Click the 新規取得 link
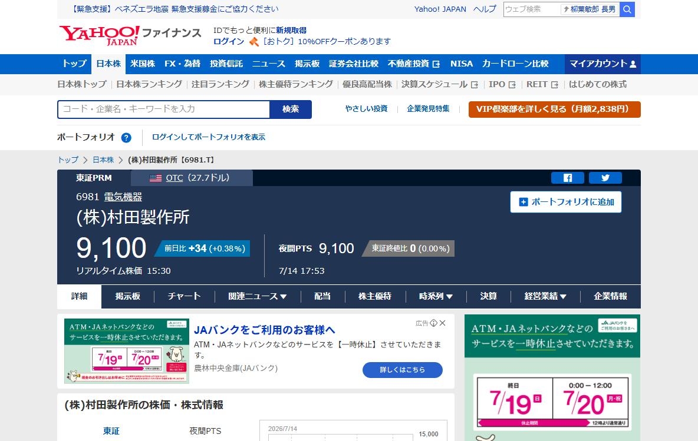Screen dimensions: 698x441 coord(291,30)
